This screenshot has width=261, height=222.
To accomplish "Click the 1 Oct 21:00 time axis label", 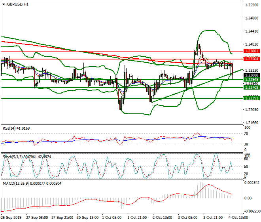I will pyautogui.click(x=137, y=218).
